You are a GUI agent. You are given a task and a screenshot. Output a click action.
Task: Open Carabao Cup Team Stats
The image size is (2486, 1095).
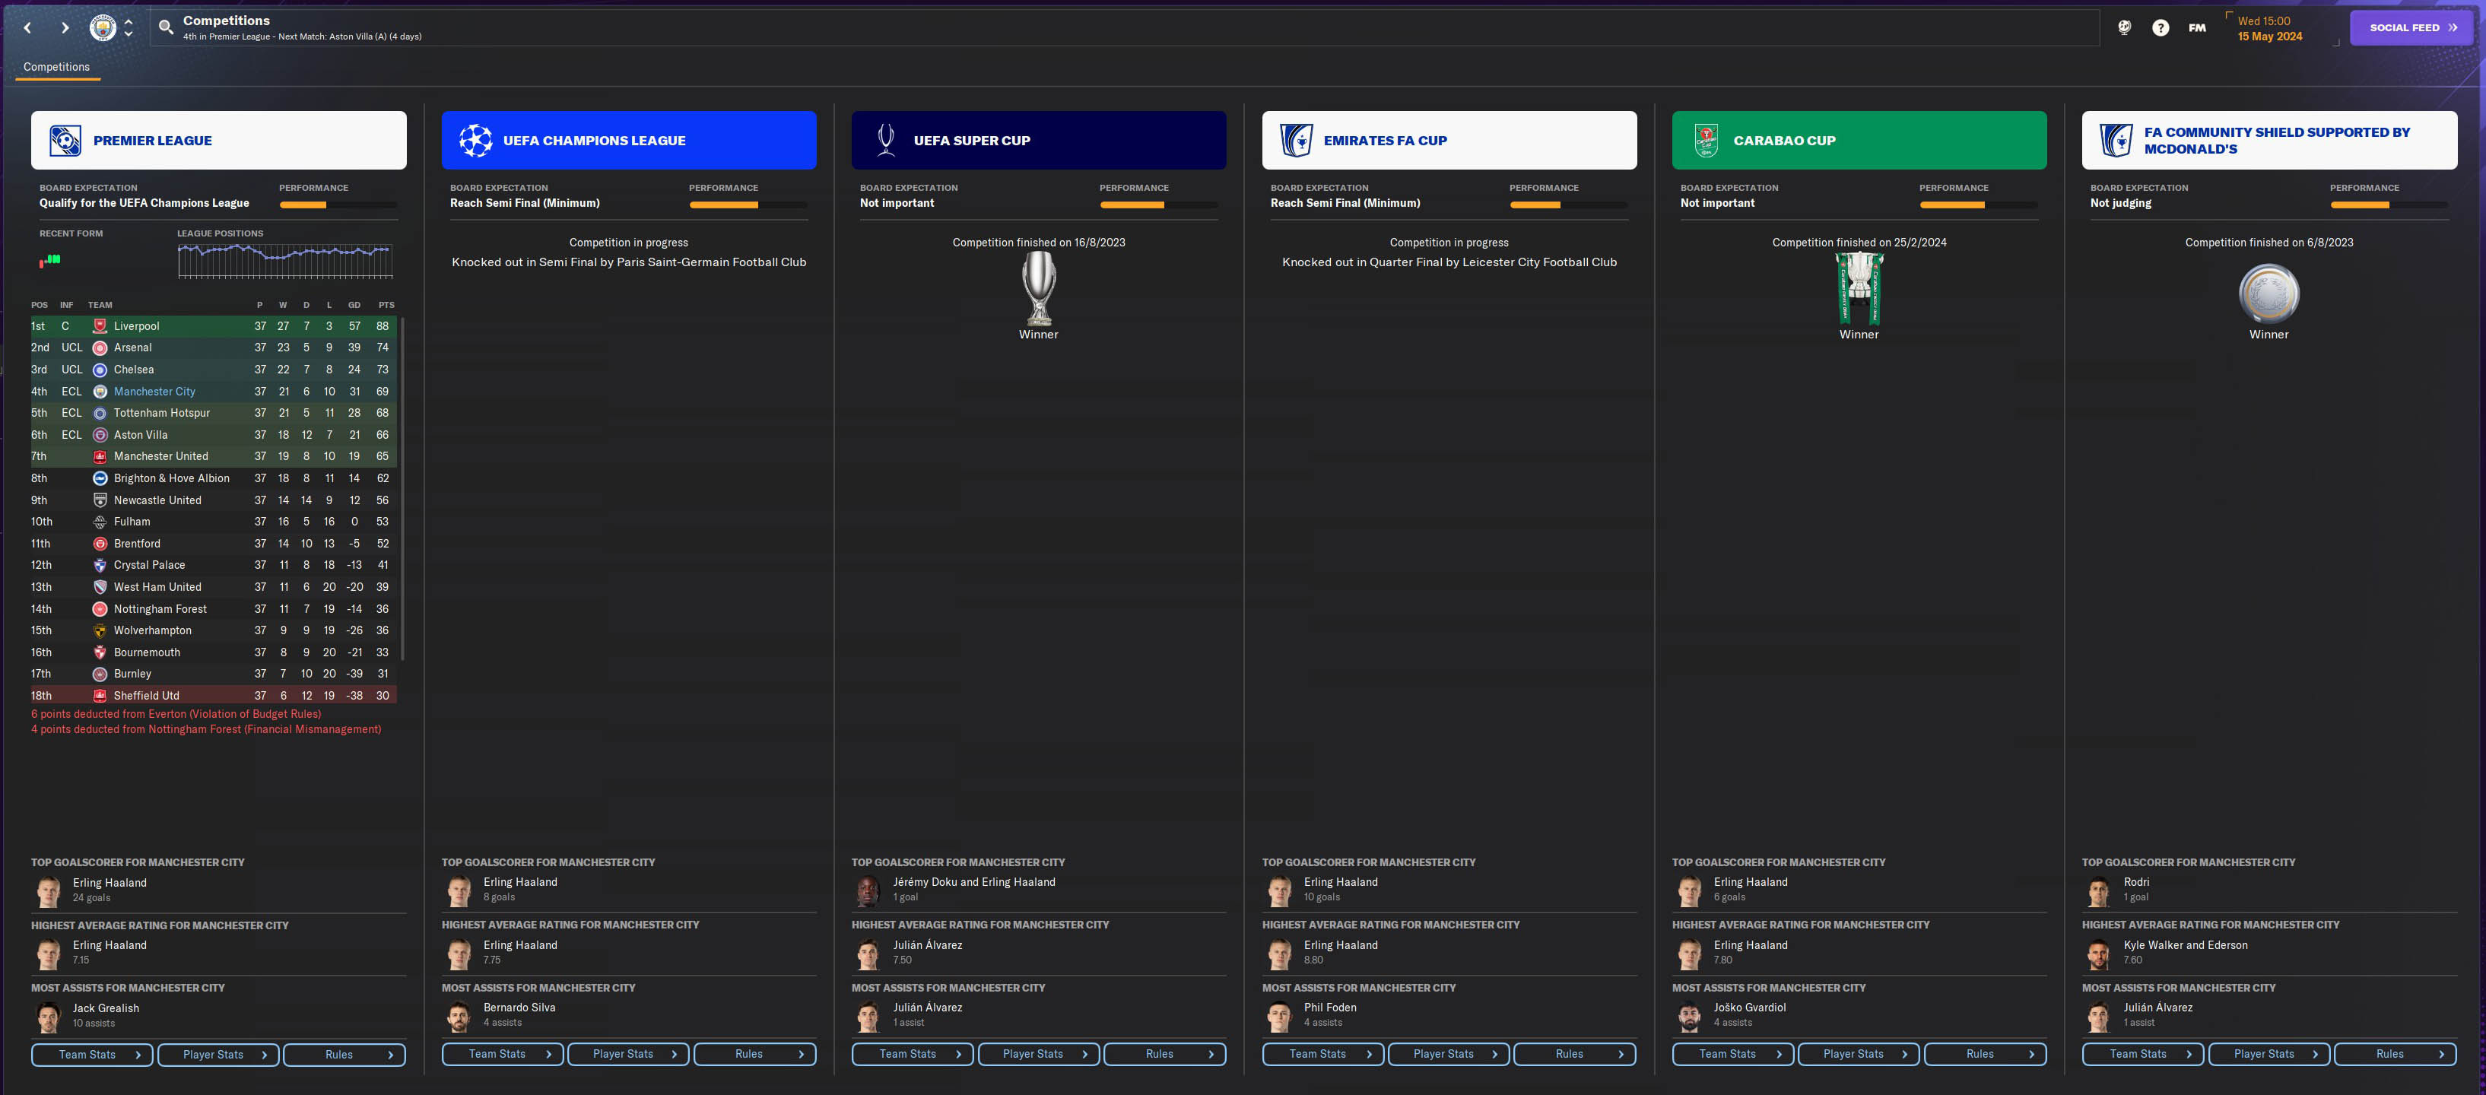click(x=1733, y=1055)
